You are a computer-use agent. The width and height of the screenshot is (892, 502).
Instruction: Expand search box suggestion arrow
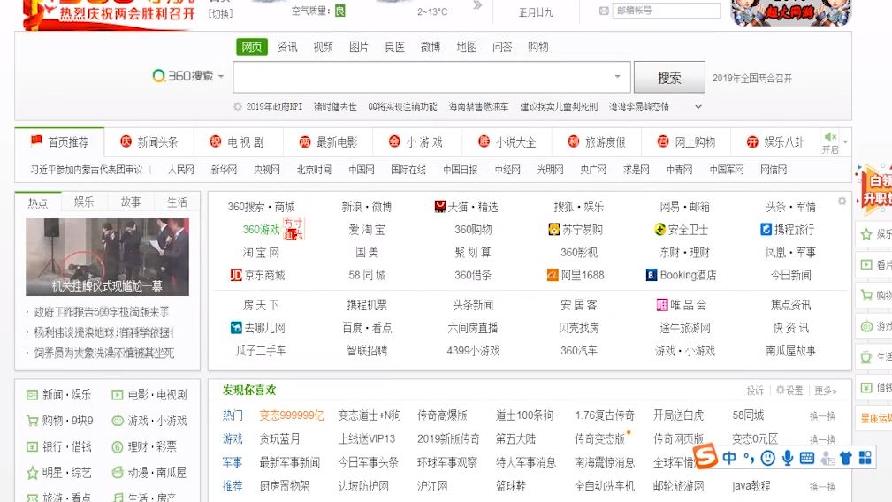617,76
